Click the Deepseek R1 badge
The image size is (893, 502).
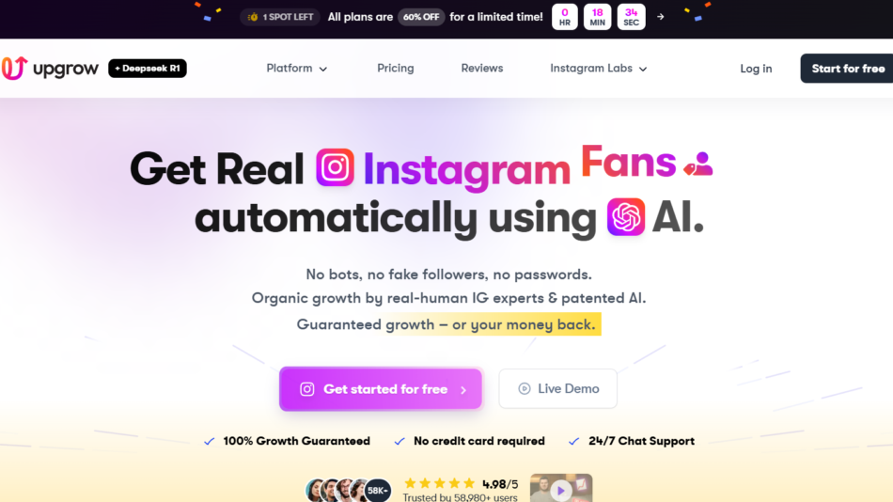pos(148,69)
